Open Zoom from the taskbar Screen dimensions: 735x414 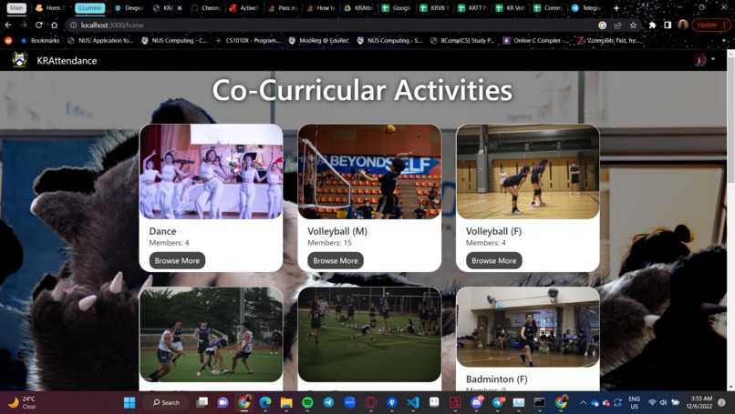click(x=349, y=402)
